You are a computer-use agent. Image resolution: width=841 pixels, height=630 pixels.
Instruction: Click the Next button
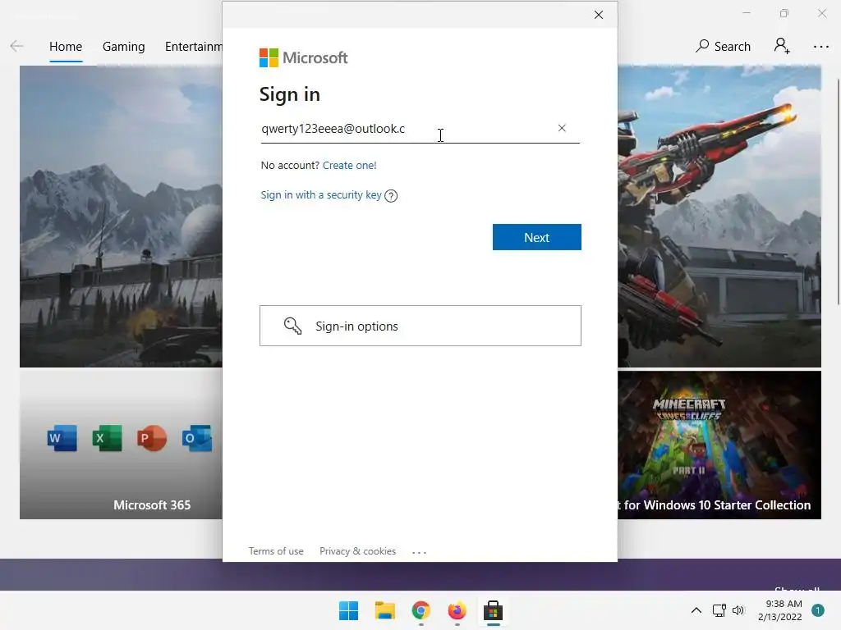pyautogui.click(x=537, y=237)
